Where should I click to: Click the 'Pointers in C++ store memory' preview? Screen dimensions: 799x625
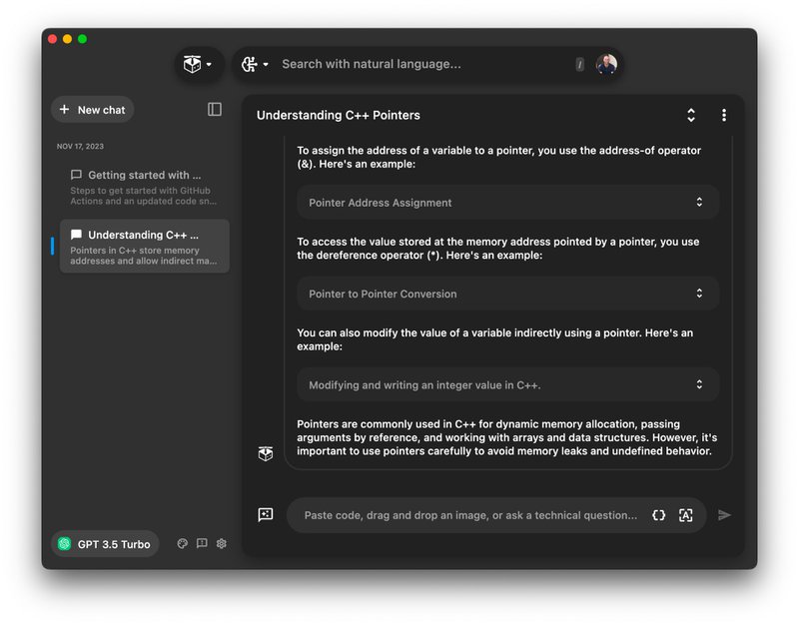coord(143,256)
